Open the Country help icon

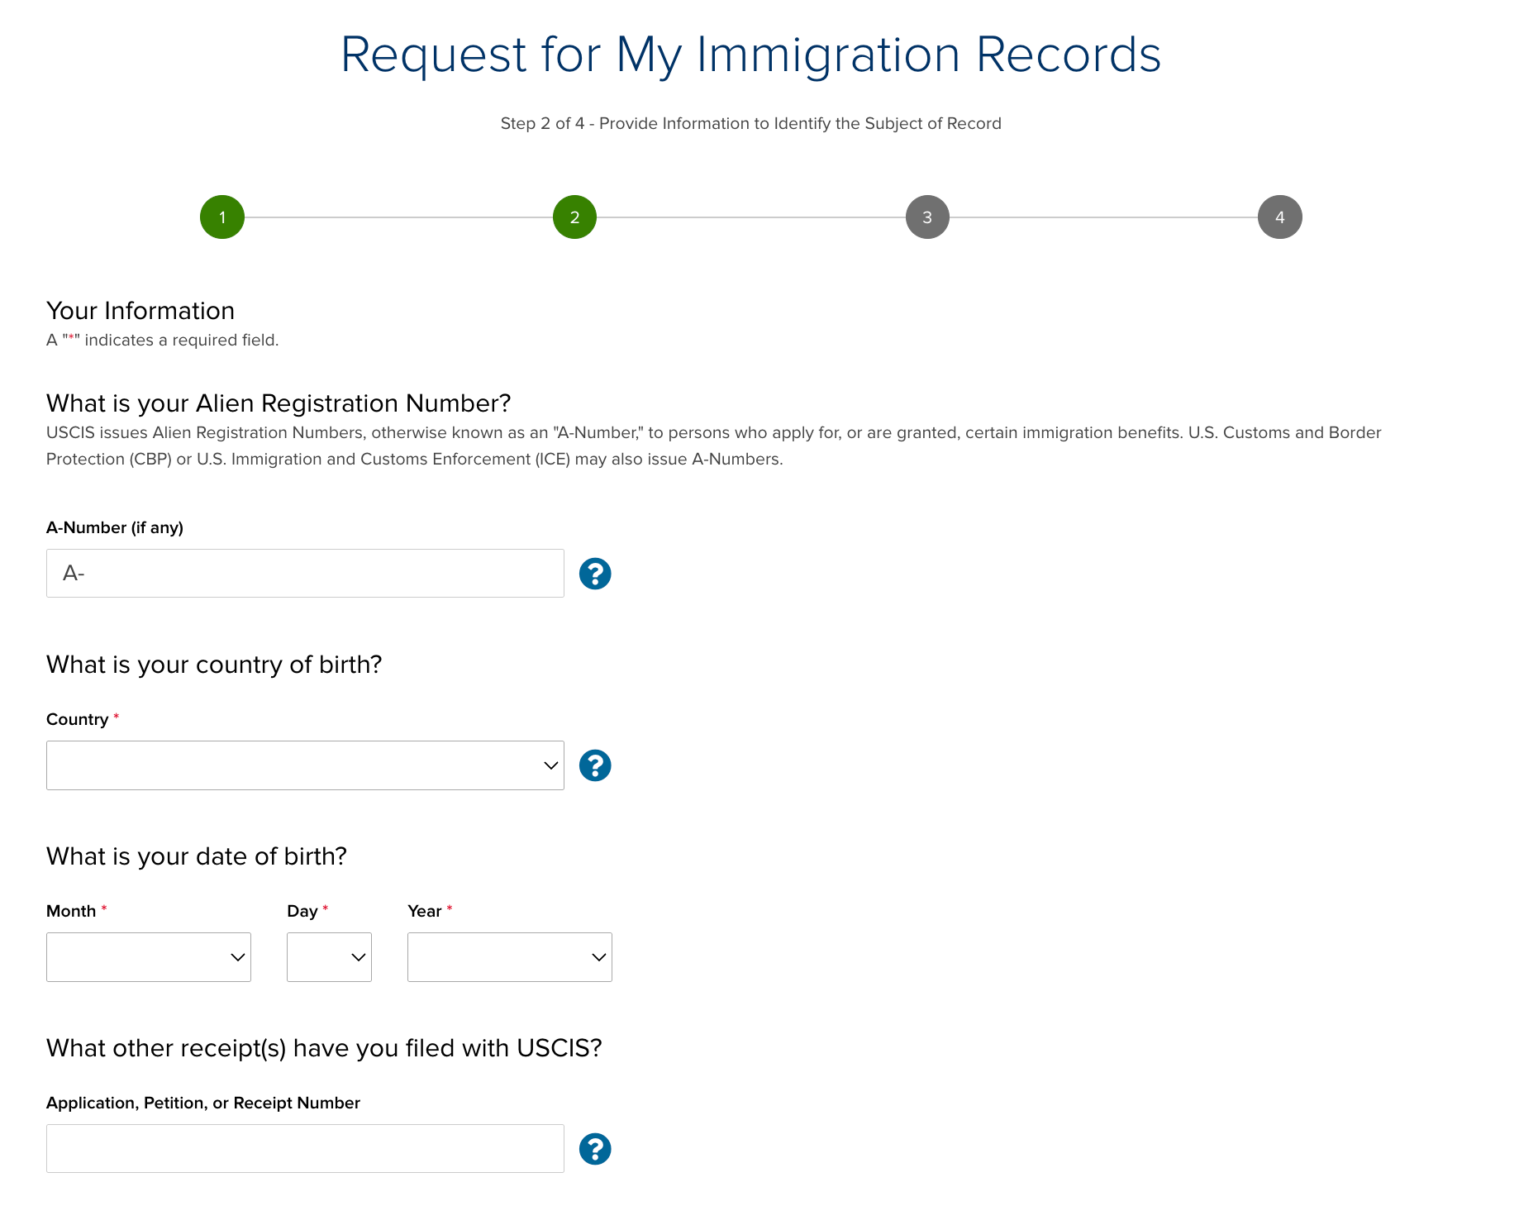click(595, 765)
